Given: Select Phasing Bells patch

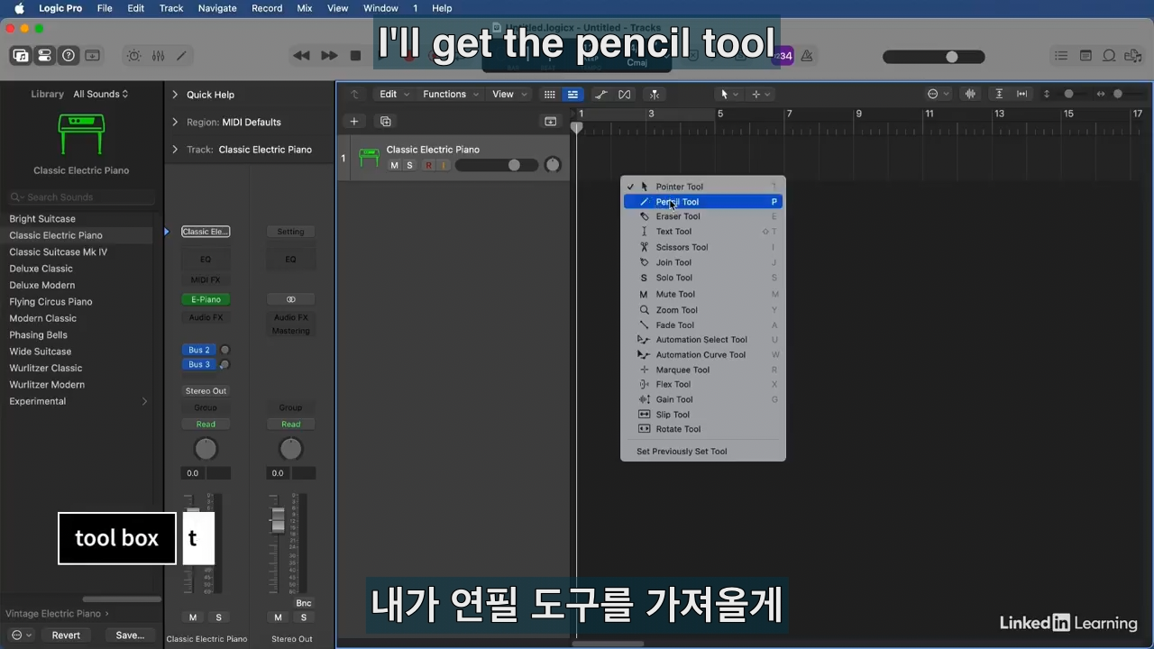Looking at the screenshot, I should 38,335.
